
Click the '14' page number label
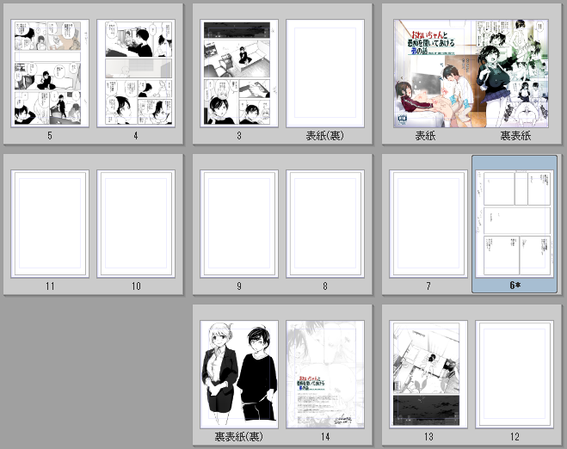(x=325, y=437)
